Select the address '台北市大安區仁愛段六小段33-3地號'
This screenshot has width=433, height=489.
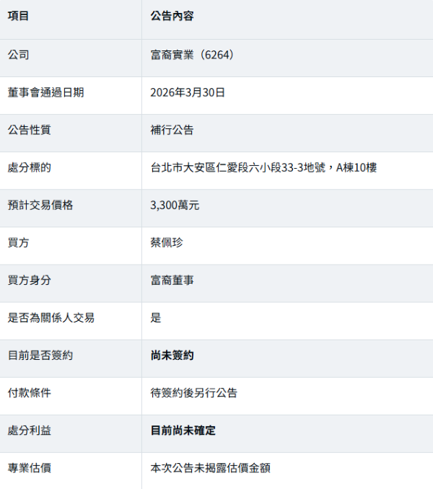point(237,167)
